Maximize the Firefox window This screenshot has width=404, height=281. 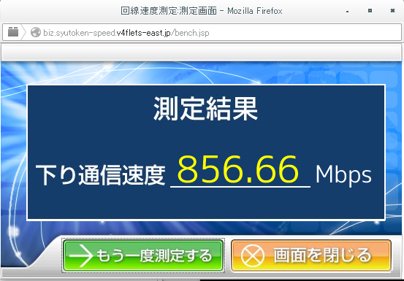coord(370,10)
